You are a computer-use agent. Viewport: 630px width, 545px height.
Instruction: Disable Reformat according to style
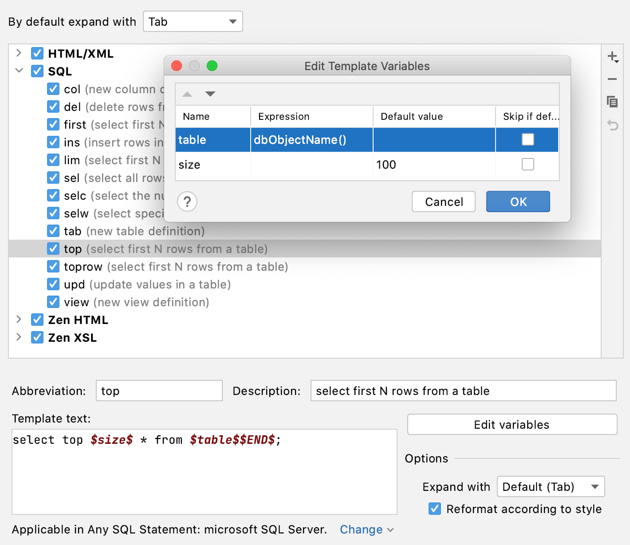tap(434, 509)
